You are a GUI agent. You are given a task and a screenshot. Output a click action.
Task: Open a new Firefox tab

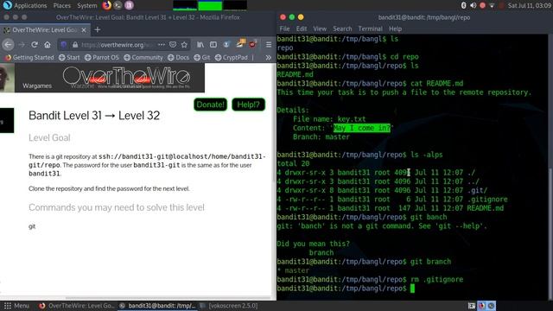pos(98,30)
